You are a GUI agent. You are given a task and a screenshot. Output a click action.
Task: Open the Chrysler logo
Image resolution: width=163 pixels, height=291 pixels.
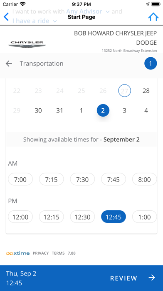click(x=27, y=44)
